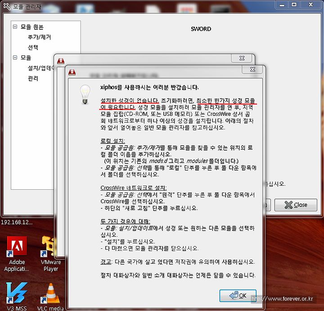This screenshot has height=311, width=324.
Task: Maximize the 모듈 관리자 window
Action: pos(294,5)
